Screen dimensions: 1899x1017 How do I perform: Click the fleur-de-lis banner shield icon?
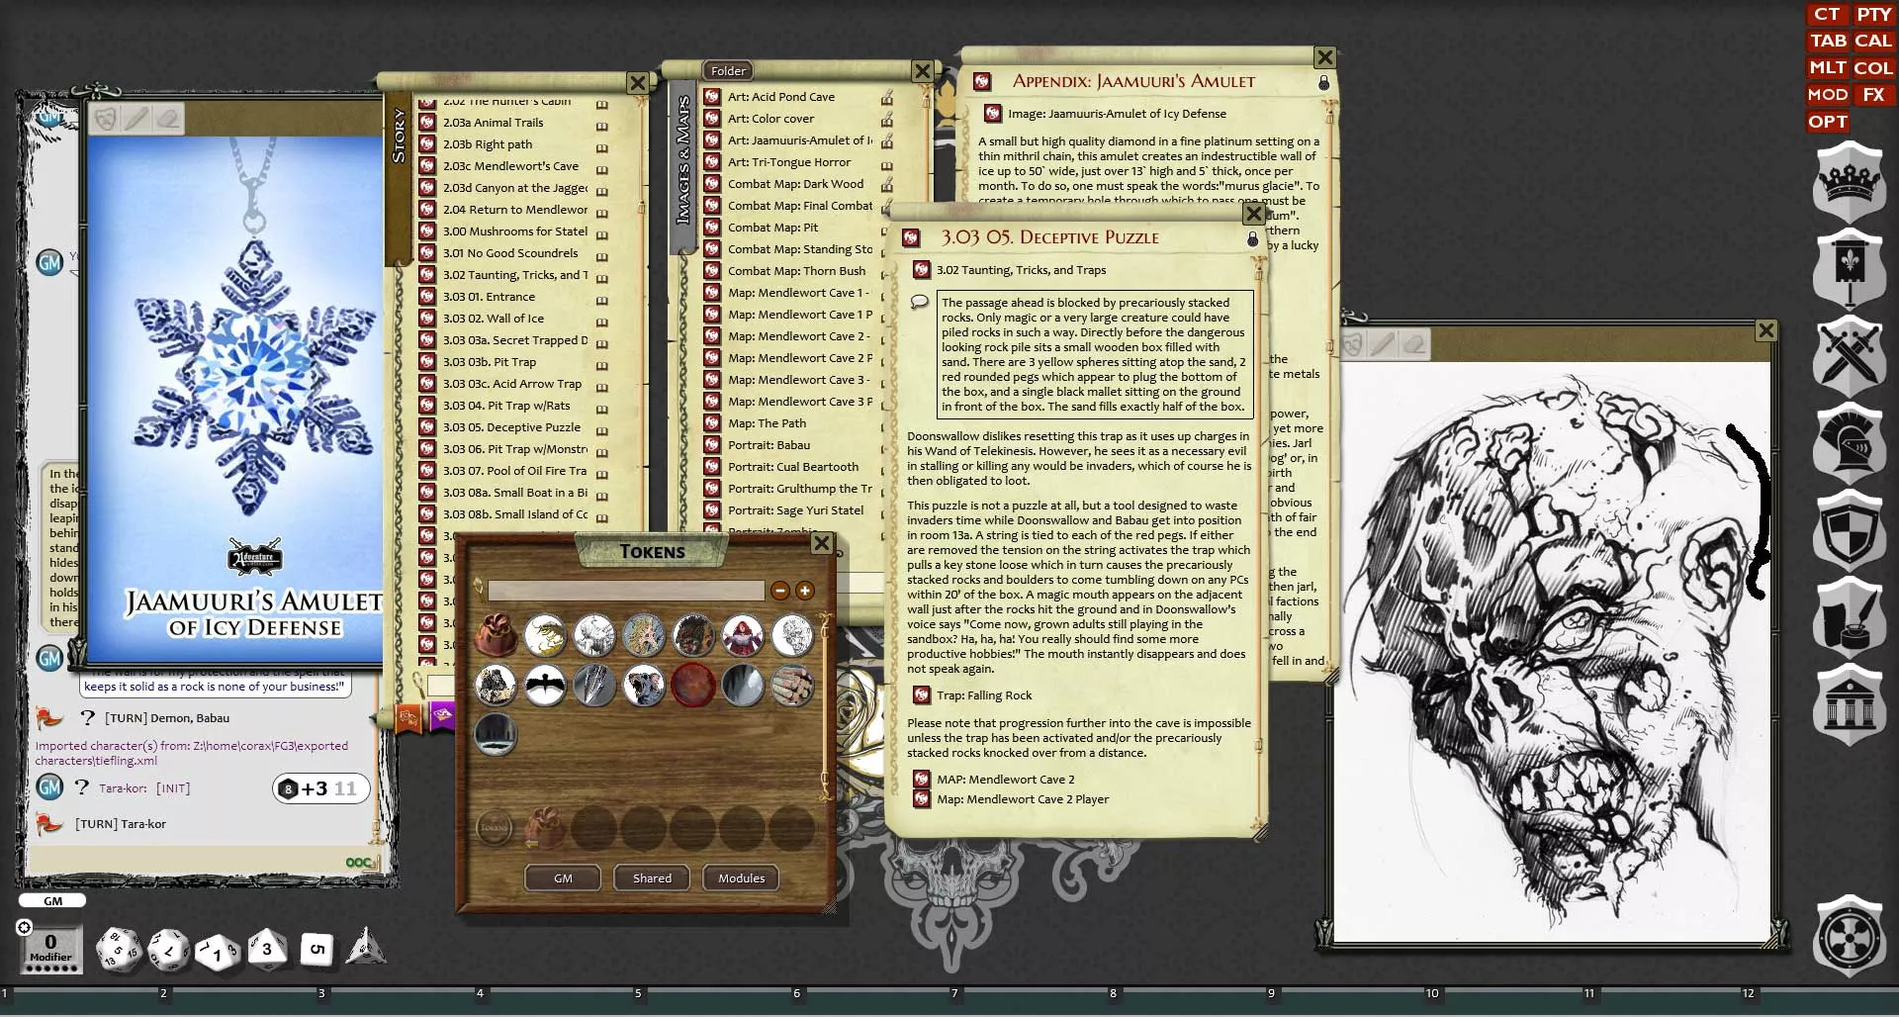coord(1849,266)
